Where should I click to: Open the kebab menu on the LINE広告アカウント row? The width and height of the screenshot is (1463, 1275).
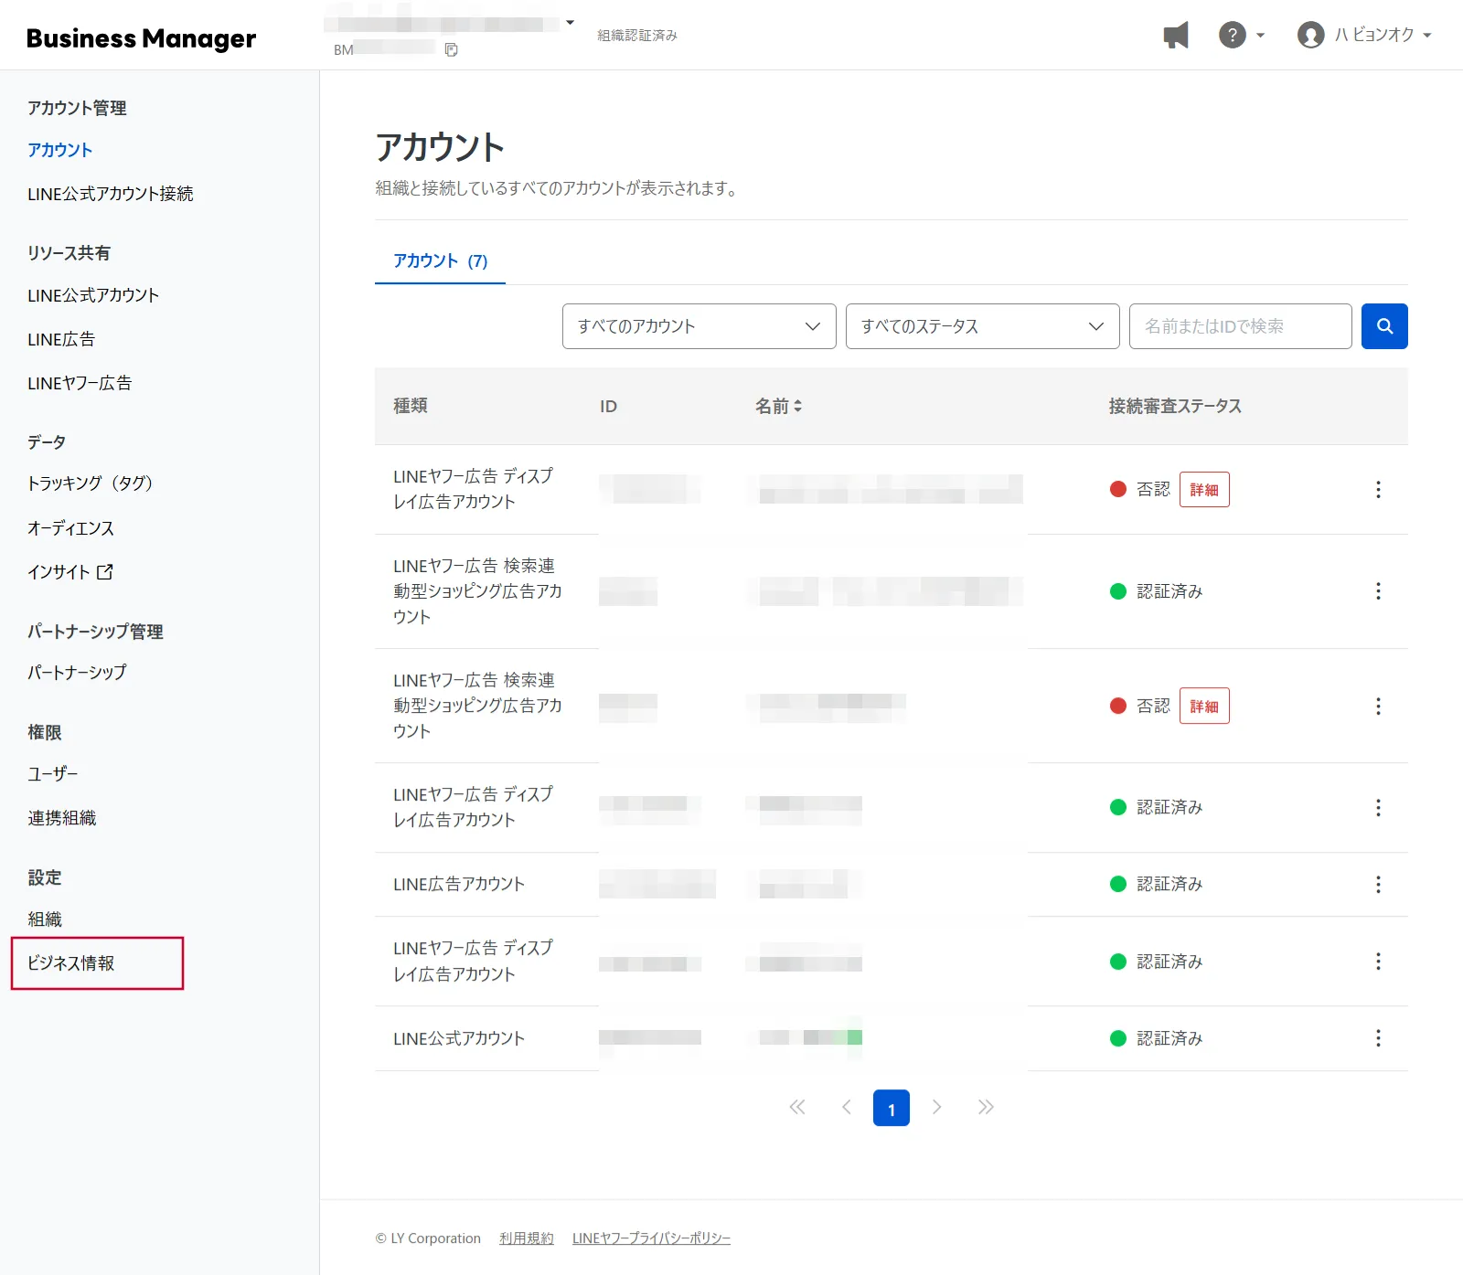[x=1378, y=884]
